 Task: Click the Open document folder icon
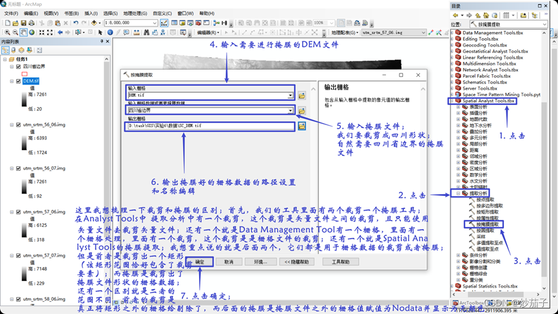[15, 23]
